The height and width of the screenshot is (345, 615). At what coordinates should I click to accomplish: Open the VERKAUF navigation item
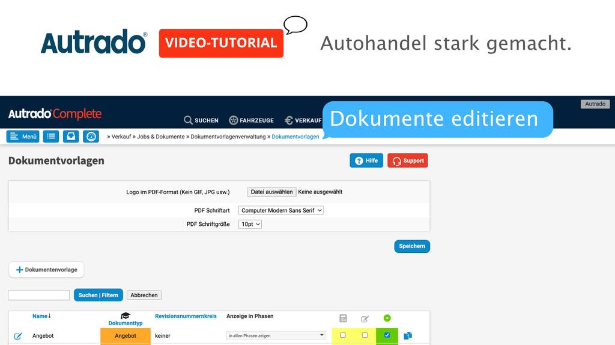pos(303,120)
